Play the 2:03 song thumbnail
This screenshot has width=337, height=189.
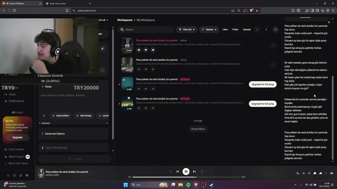(127, 65)
